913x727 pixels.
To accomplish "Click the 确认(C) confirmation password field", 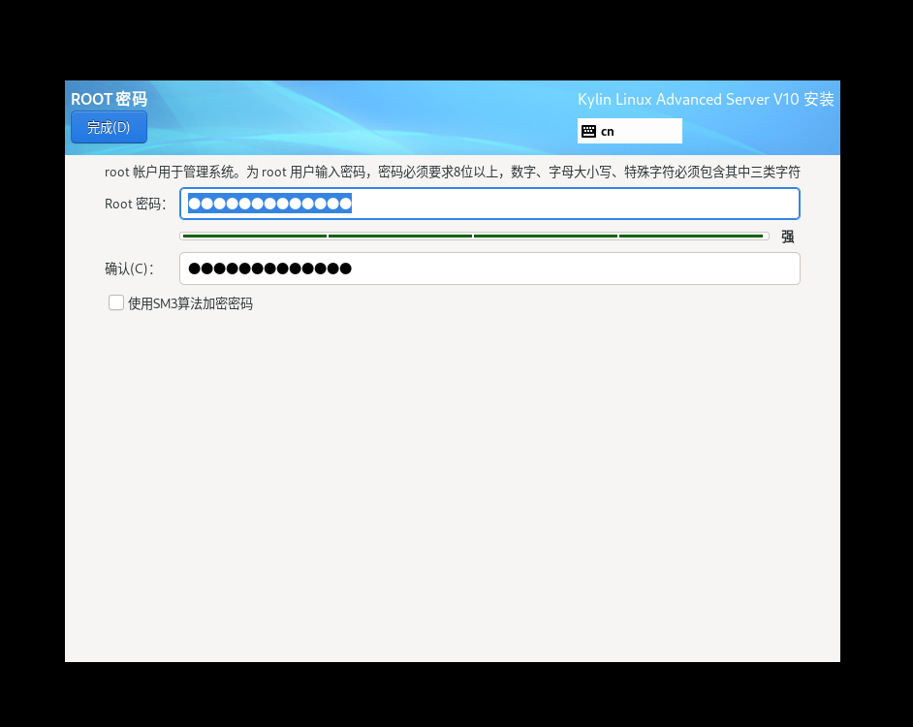I will coord(489,269).
